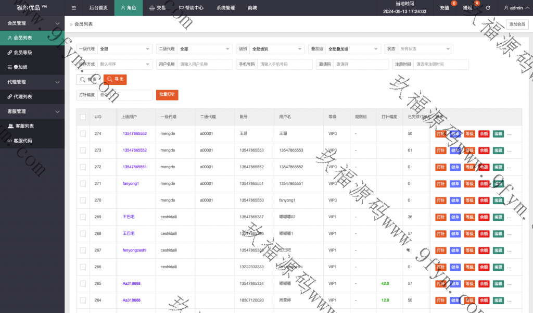Click the refresh icon in top bar
This screenshot has width=533, height=313.
point(488,8)
